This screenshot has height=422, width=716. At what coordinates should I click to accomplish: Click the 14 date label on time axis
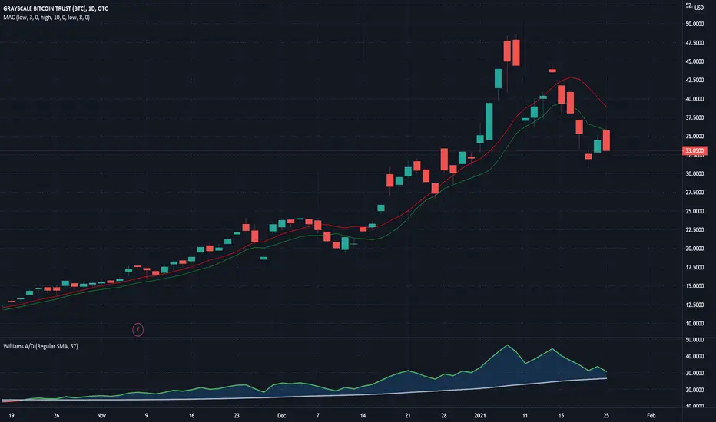tap(363, 415)
